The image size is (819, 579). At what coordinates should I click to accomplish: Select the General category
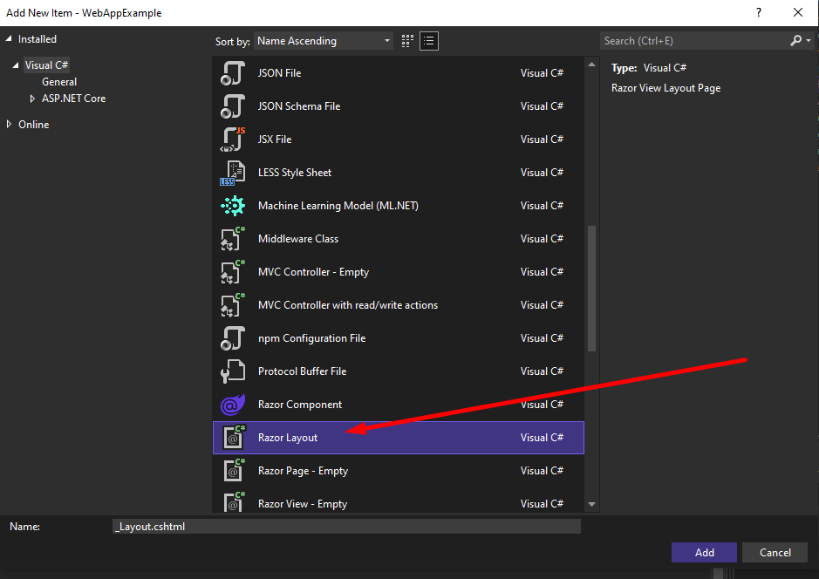click(59, 82)
